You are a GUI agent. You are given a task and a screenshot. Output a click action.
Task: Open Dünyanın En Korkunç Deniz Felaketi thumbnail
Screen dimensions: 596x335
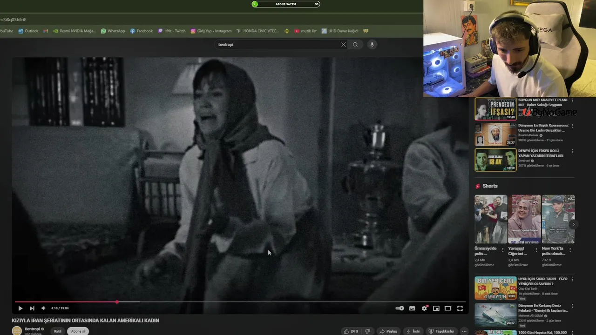click(495, 315)
